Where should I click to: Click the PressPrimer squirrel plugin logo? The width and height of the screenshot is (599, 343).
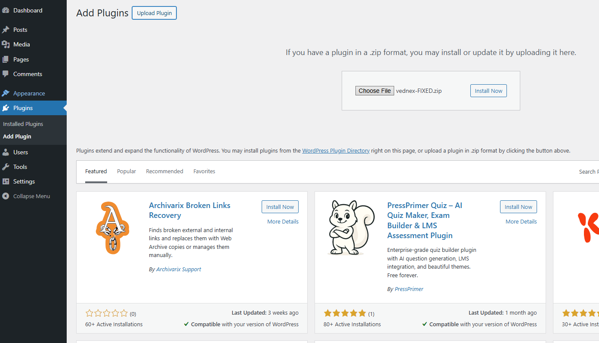click(351, 228)
